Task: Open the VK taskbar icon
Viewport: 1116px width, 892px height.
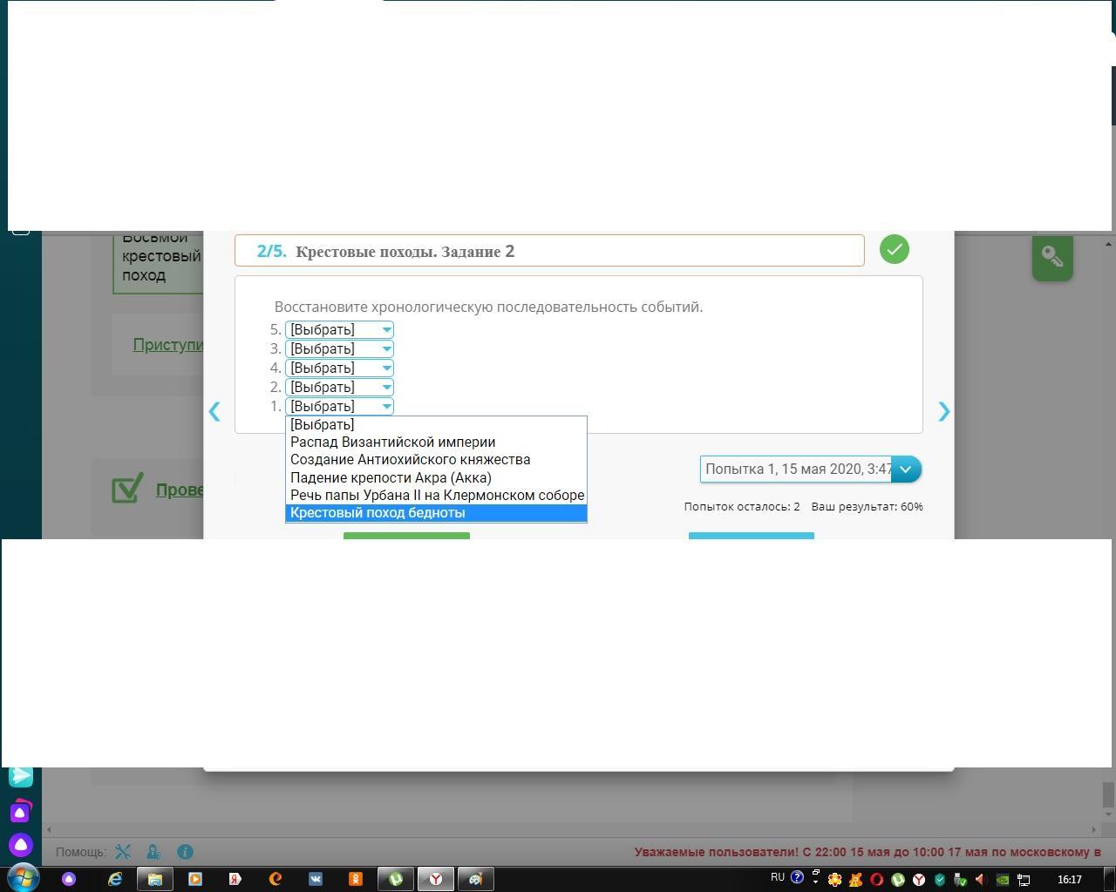Action: (316, 879)
